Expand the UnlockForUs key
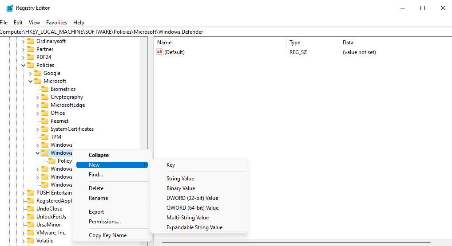The height and width of the screenshot is (246, 452). [24, 217]
